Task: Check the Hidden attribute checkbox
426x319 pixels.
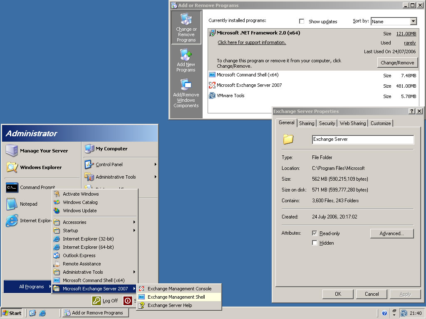Action: coord(315,243)
